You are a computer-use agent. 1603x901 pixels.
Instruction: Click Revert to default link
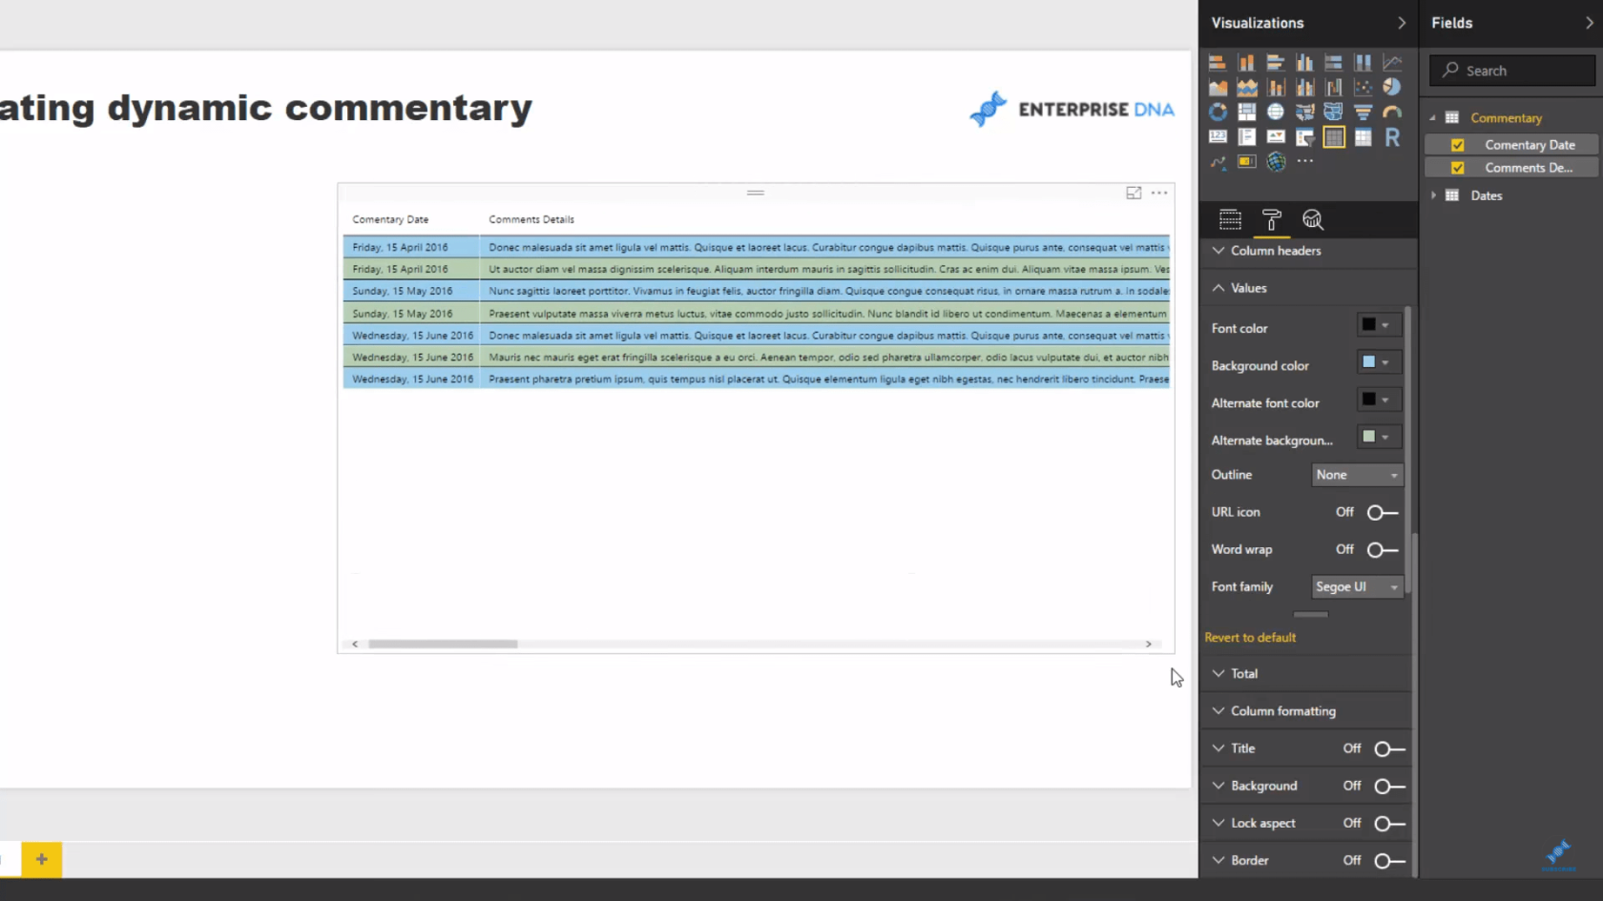[1250, 638]
